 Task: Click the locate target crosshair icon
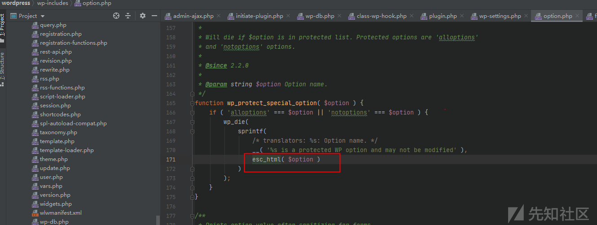tap(116, 16)
